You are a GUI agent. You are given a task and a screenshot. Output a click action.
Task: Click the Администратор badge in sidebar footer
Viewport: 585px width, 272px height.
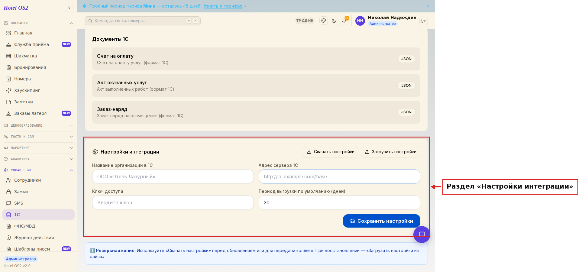tap(21, 259)
